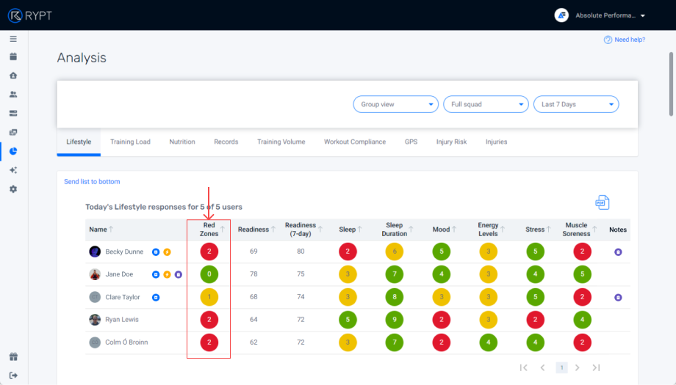
Task: Click Becky Dunne's red Sleep score
Action: point(348,252)
